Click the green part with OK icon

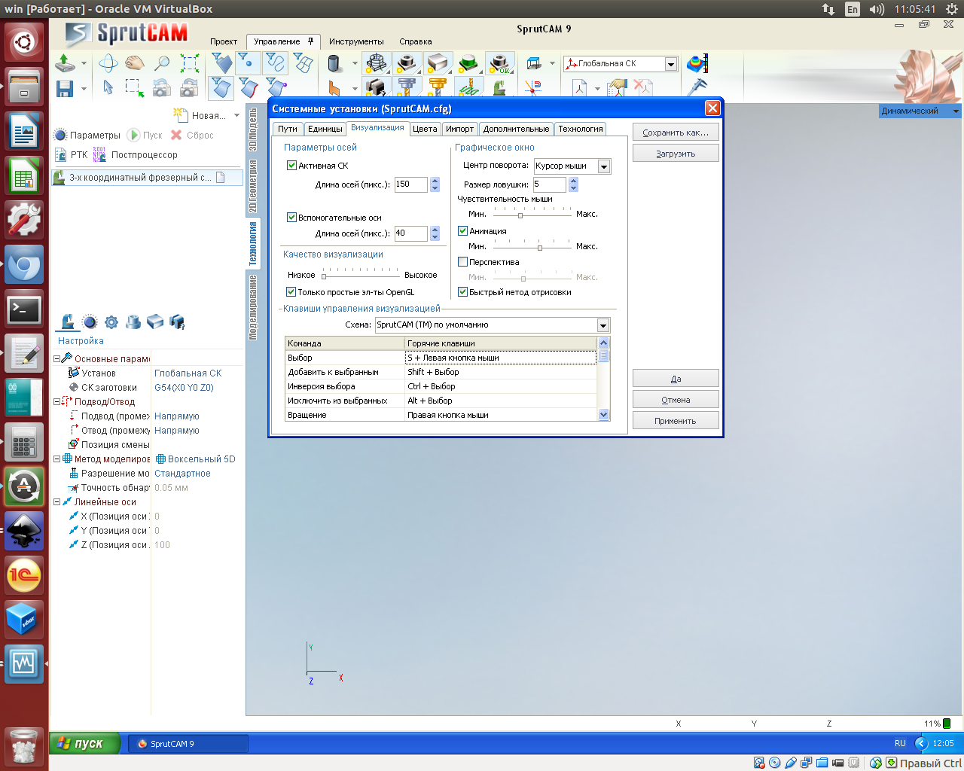499,63
